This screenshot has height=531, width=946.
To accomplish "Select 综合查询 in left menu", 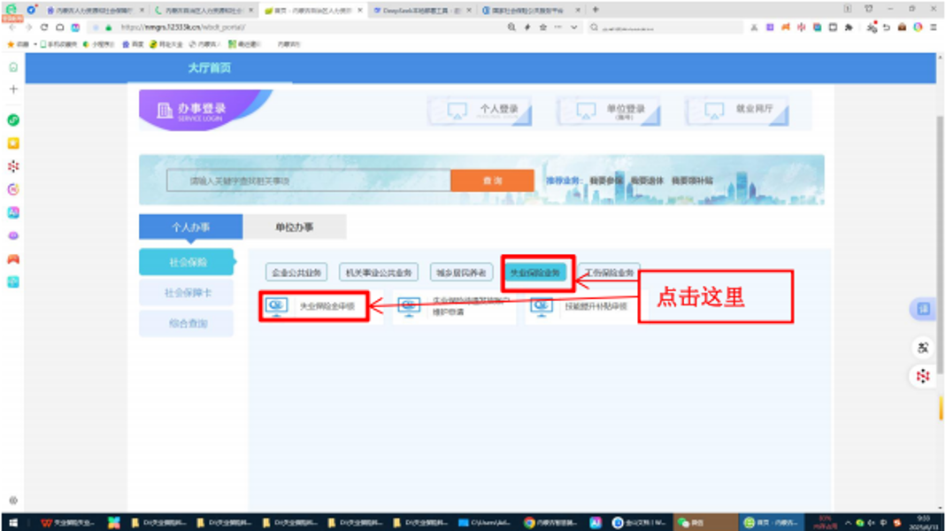I will click(x=187, y=324).
